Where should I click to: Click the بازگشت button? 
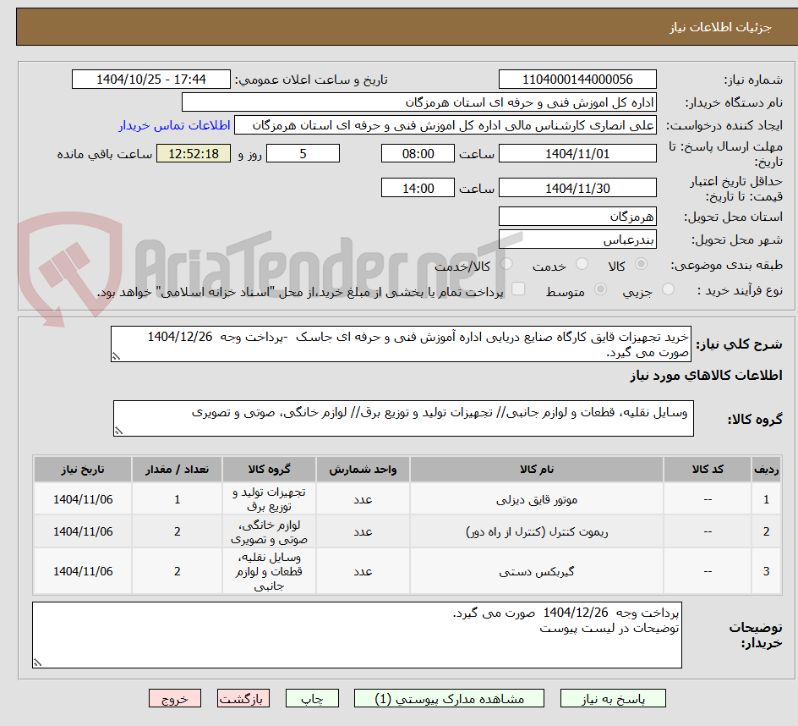tap(243, 698)
